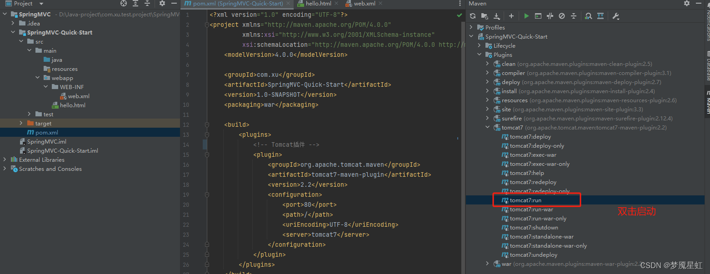Viewport: 710px width, 274px height.
Task: Expand all in Project panel
Action: coord(135,3)
